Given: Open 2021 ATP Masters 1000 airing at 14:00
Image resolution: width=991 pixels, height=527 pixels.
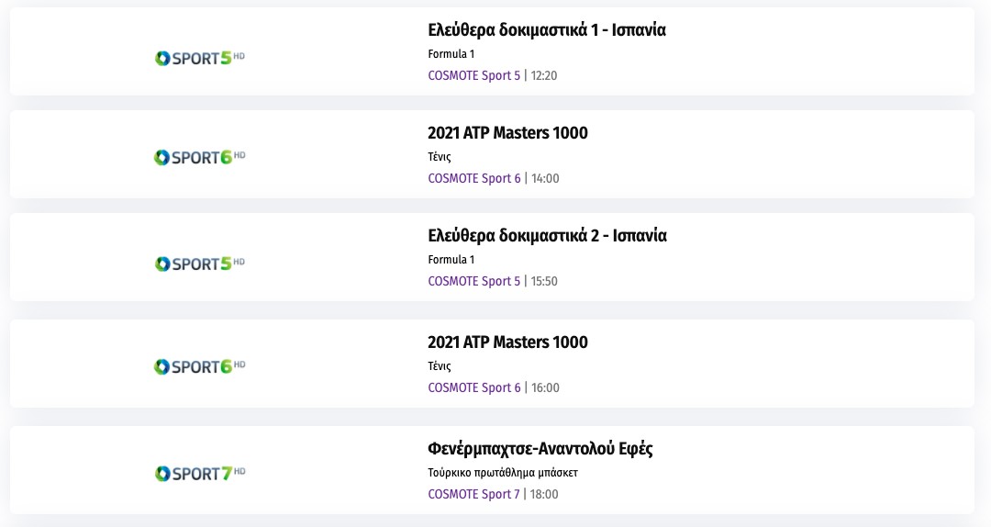Looking at the screenshot, I should [x=507, y=133].
